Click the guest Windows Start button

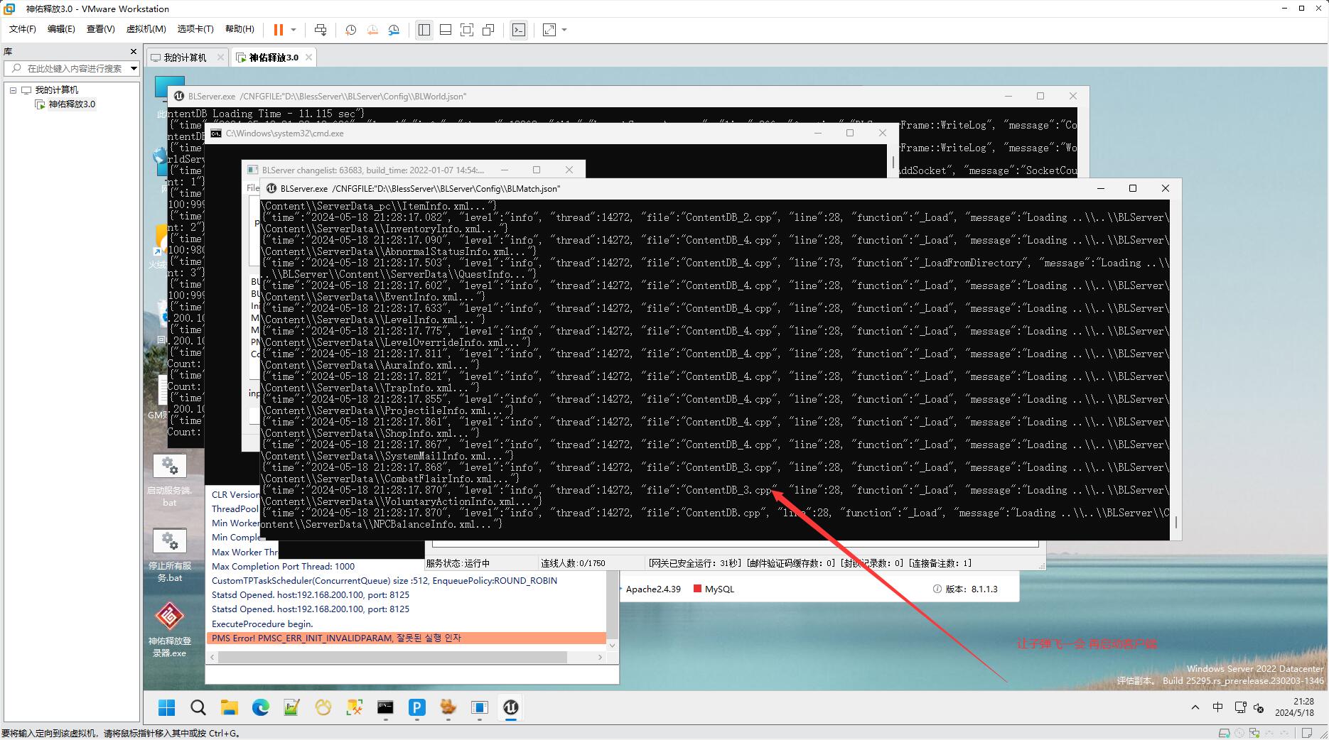tap(167, 707)
